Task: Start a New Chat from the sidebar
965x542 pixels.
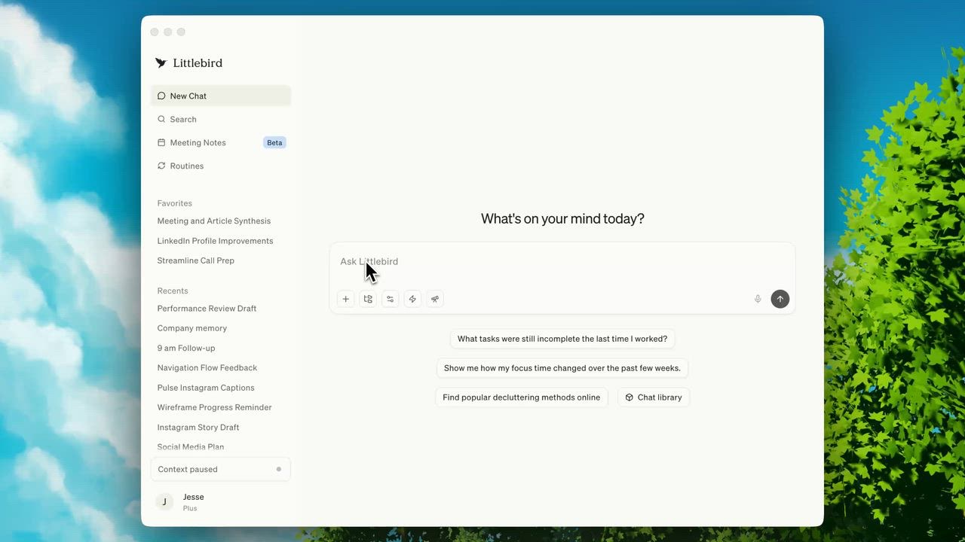Action: coord(220,96)
